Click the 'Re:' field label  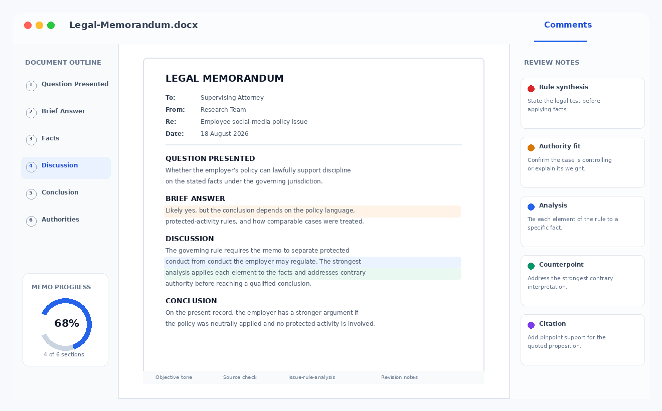point(171,122)
